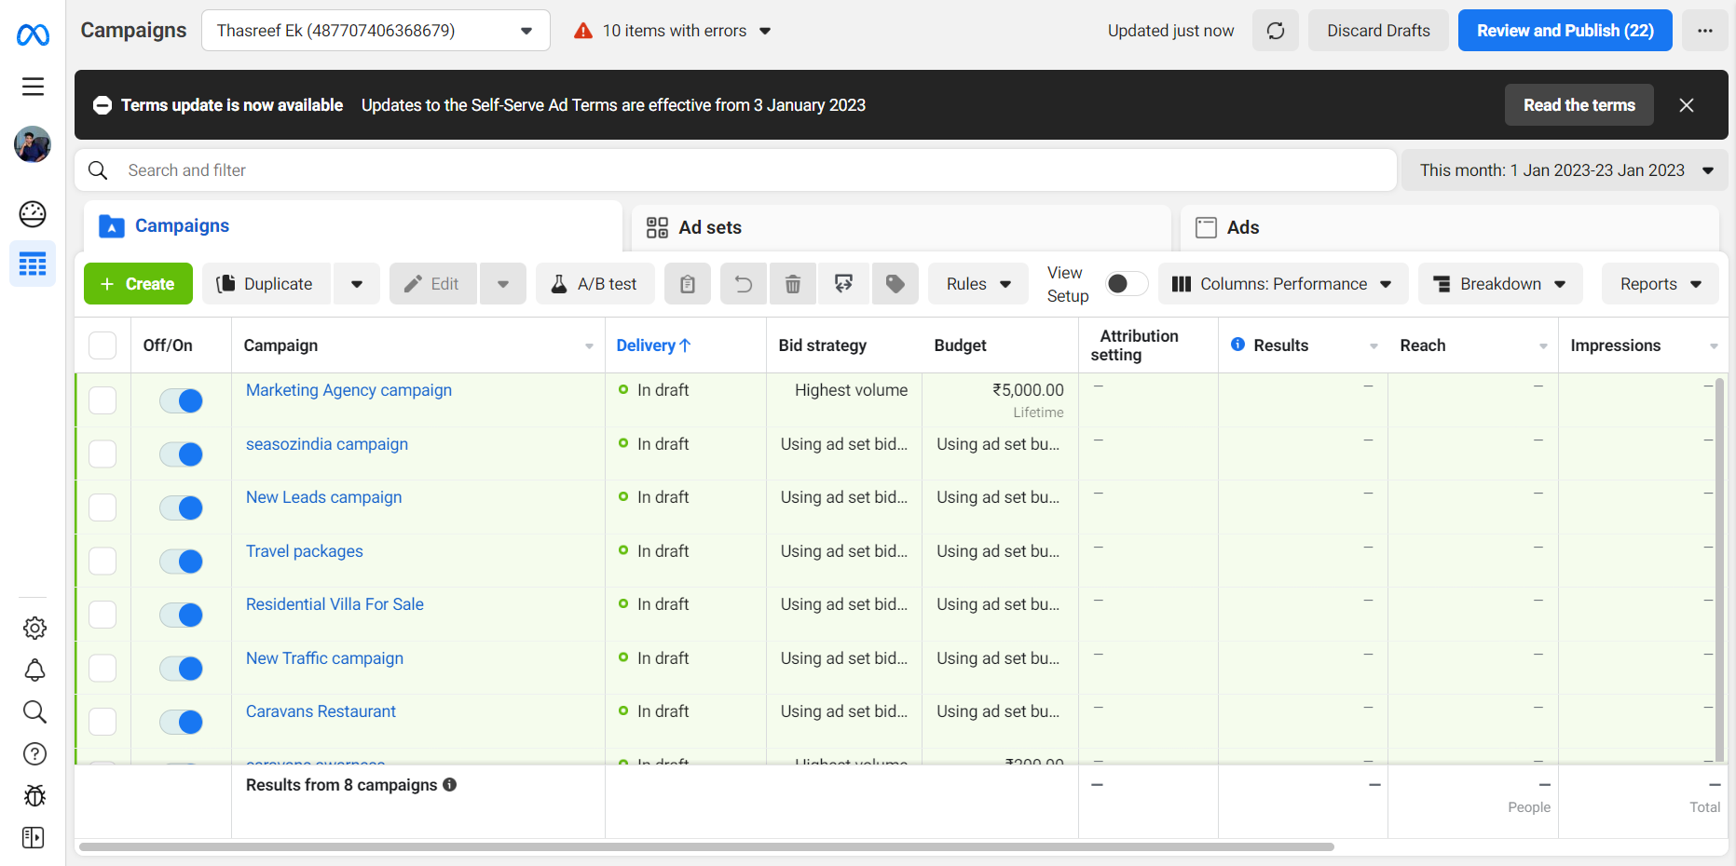Image resolution: width=1736 pixels, height=866 pixels.
Task: Select the Campaigns tab
Action: pos(352,226)
